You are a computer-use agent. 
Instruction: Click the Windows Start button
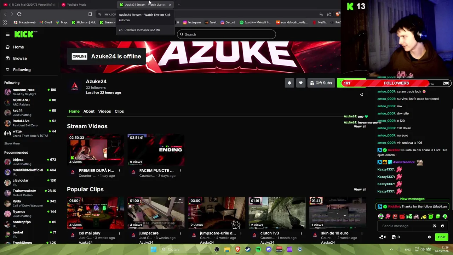pos(153,249)
